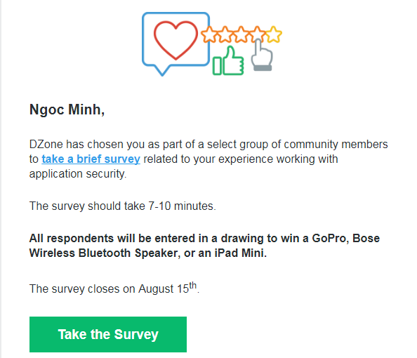Image resolution: width=417 pixels, height=358 pixels.
Task: Click the 'survey closes on August 15th' line
Action: 114,288
